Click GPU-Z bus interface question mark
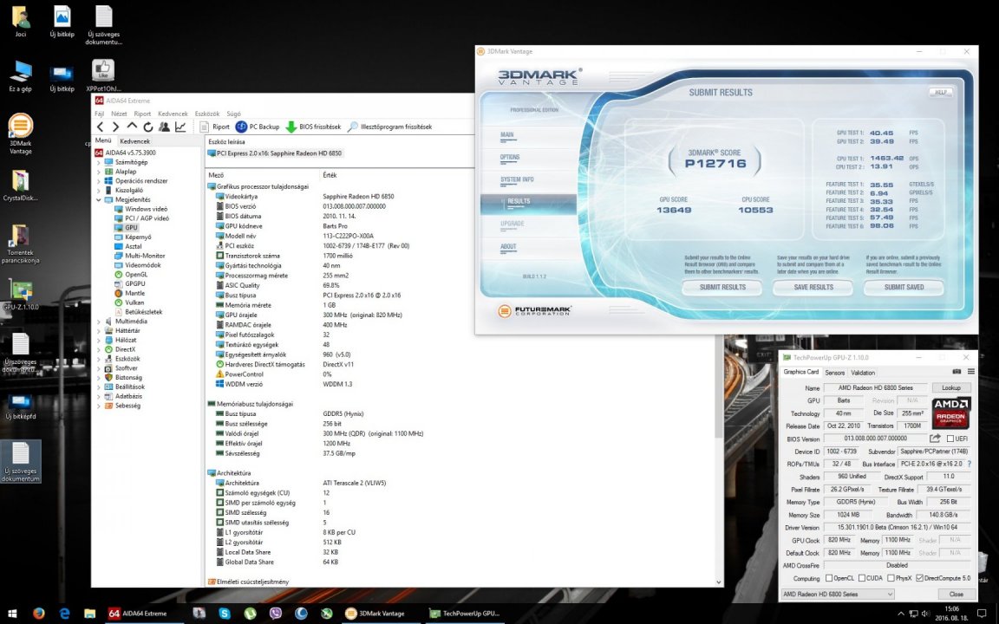 click(969, 465)
